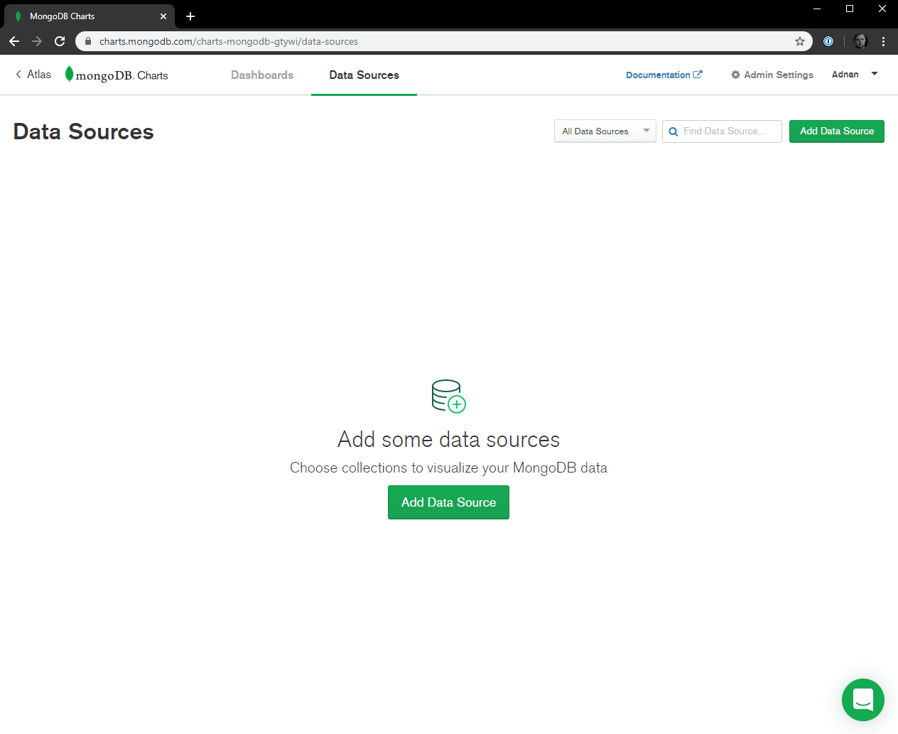Bookmark page with star icon

(800, 41)
